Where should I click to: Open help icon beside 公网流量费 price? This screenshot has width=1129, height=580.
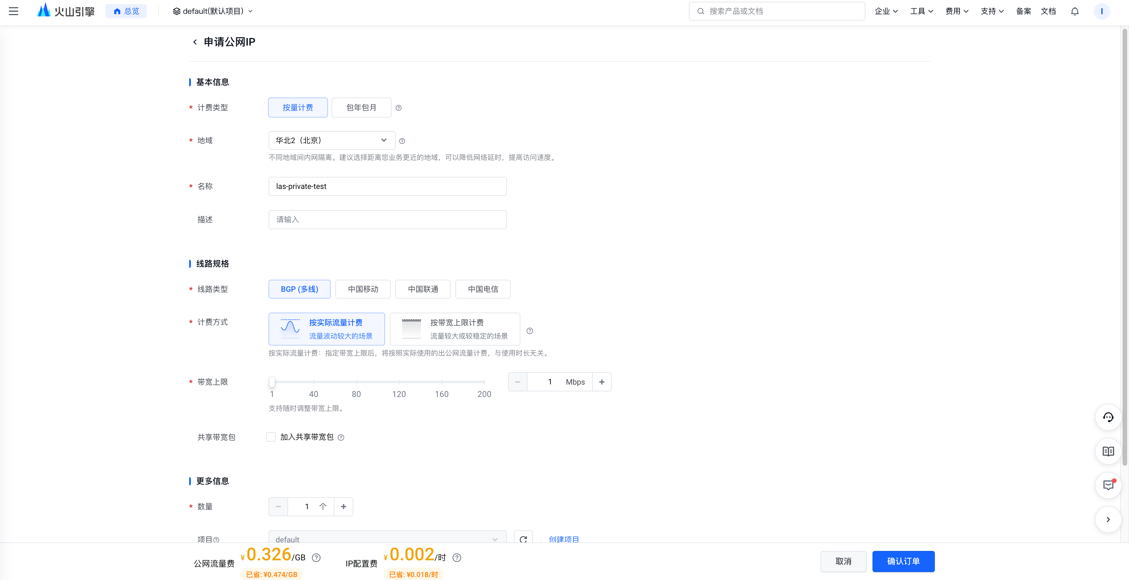[316, 557]
